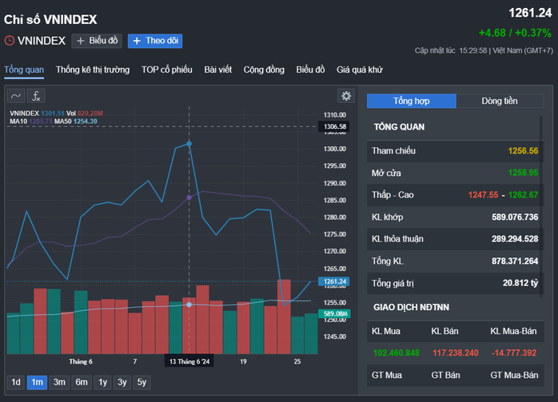
Task: Click the GIAO DỊCH NĐTNN section heading
Action: [412, 308]
